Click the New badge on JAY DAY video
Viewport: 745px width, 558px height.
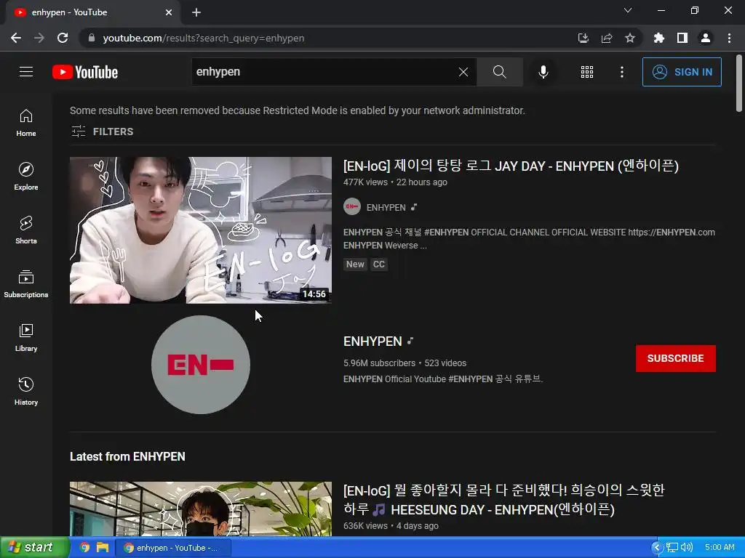pos(355,264)
